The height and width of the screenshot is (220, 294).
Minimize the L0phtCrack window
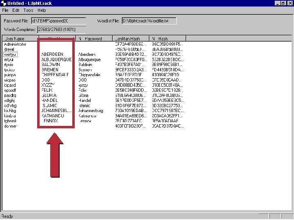[x=278, y=3]
